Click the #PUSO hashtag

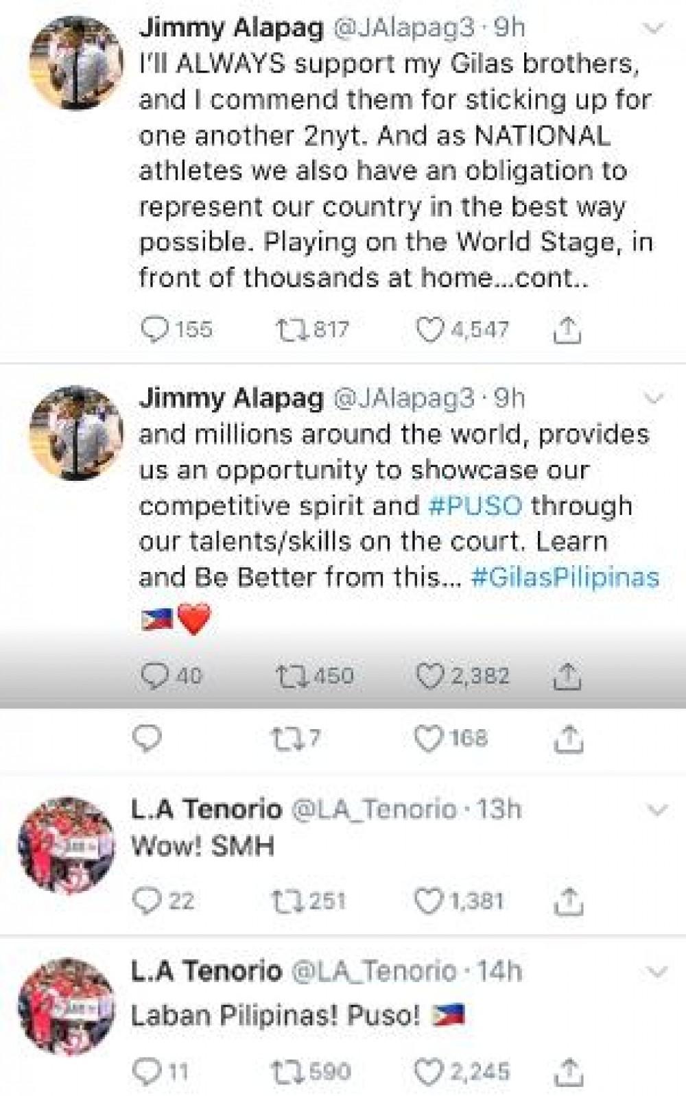pyautogui.click(x=474, y=505)
